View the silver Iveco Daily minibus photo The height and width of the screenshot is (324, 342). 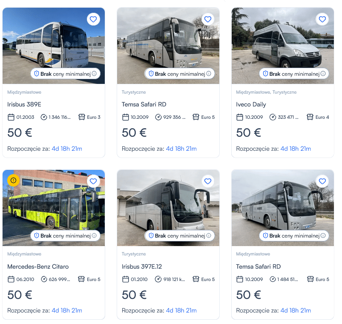coord(283,46)
